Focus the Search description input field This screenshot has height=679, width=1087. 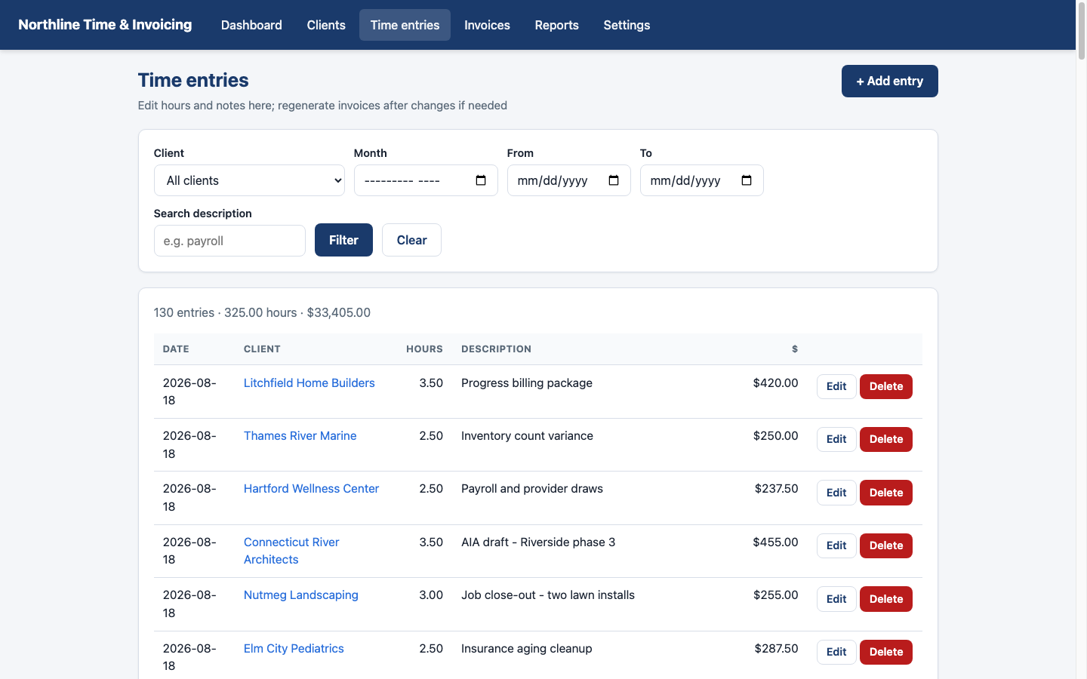pos(229,241)
